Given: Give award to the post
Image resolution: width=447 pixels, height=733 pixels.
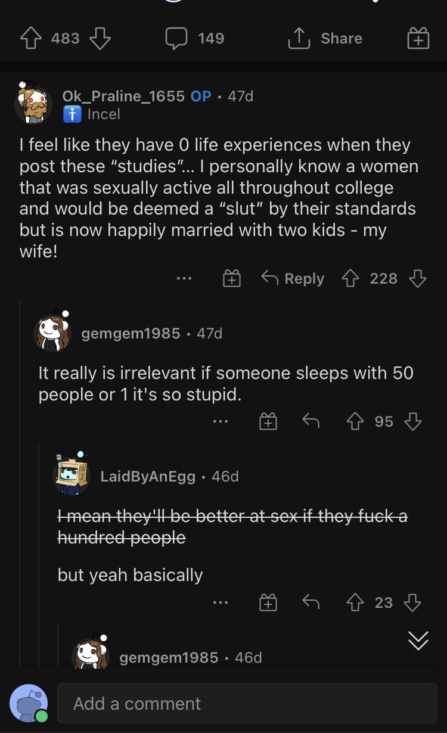Looking at the screenshot, I should tap(418, 38).
